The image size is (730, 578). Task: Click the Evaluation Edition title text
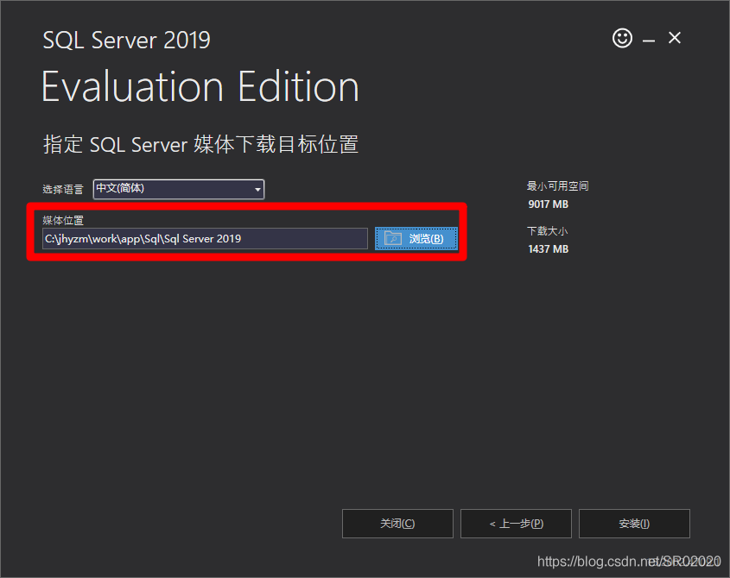(200, 86)
